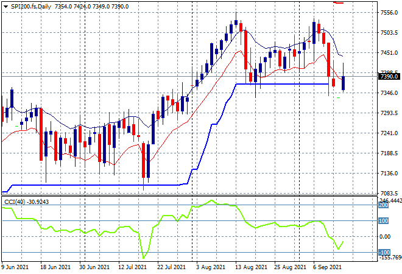Open the chart dropdown triangle beside SPI200.fs
The height and width of the screenshot is (274, 402).
pos(5,7)
